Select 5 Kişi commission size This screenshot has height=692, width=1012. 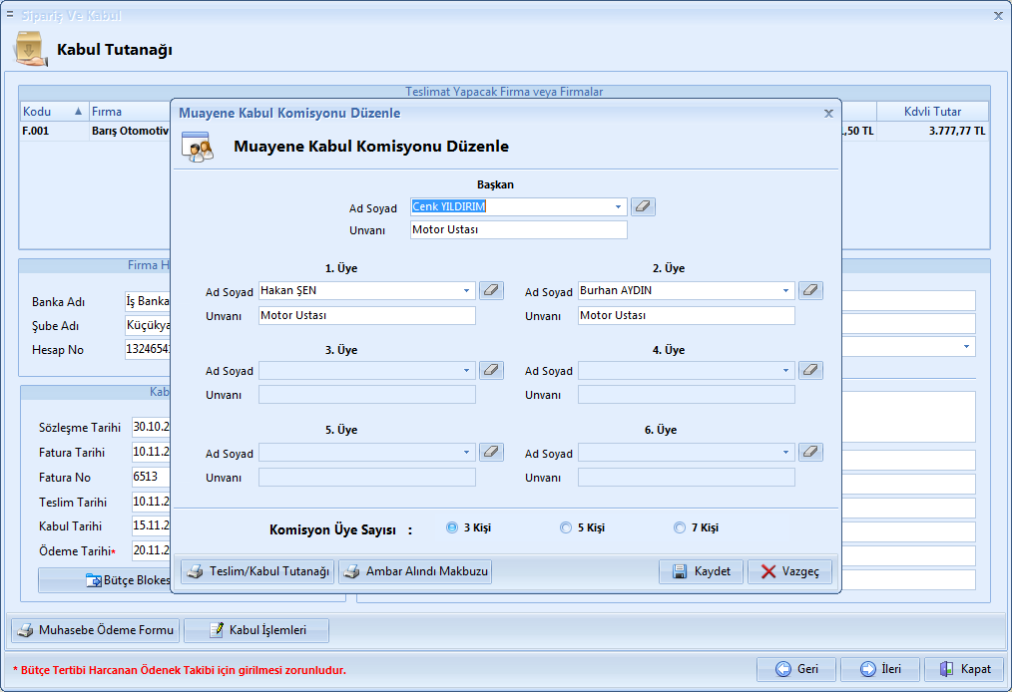click(566, 528)
